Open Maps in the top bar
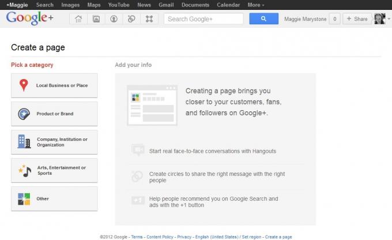Viewport: 392px width, 240px height. click(94, 5)
